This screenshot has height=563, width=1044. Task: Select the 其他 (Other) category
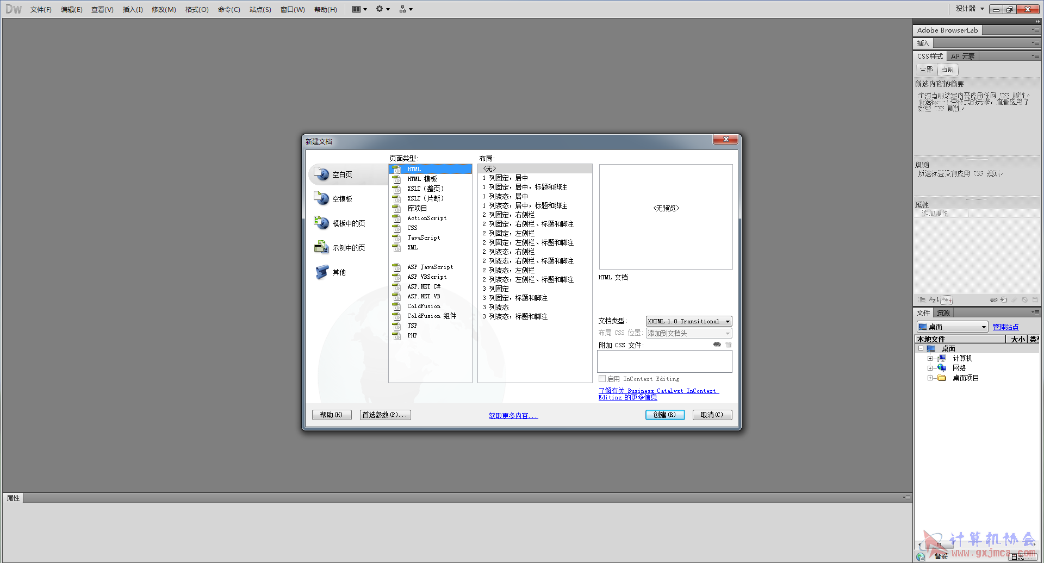[330, 272]
